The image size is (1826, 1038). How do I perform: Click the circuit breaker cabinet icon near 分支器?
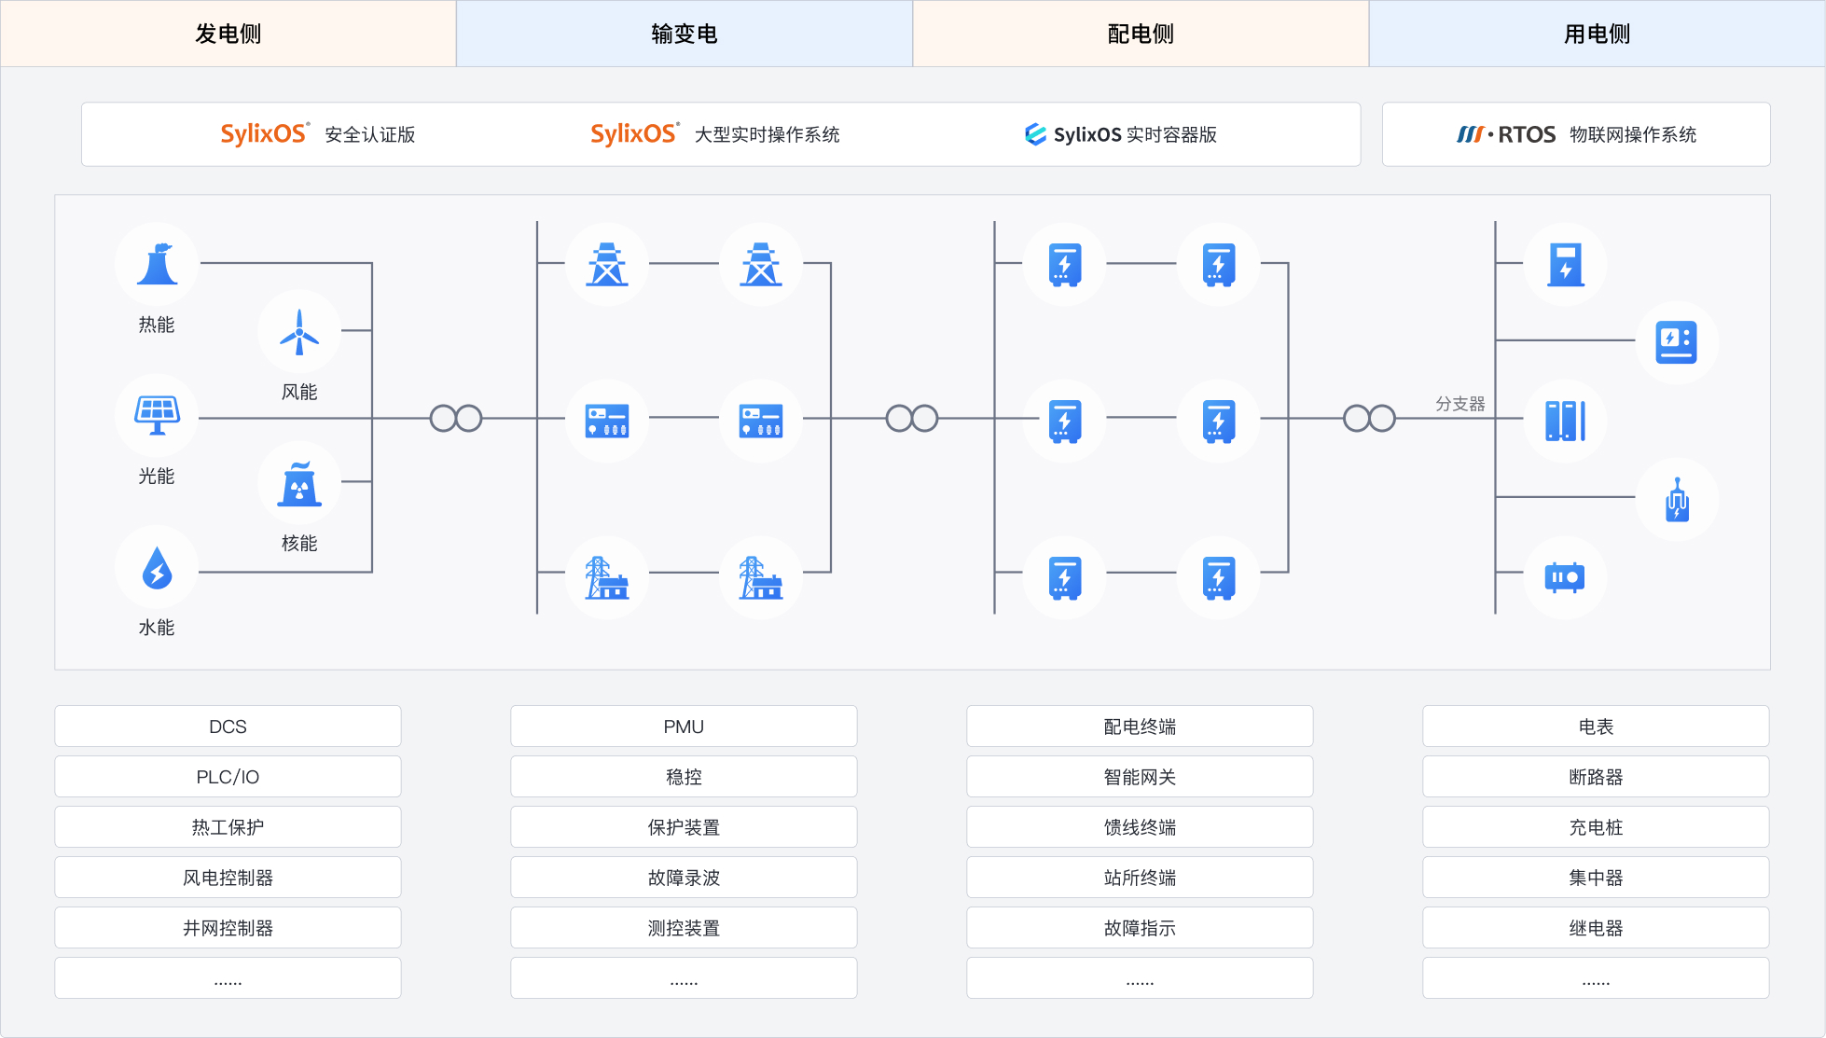1565,421
